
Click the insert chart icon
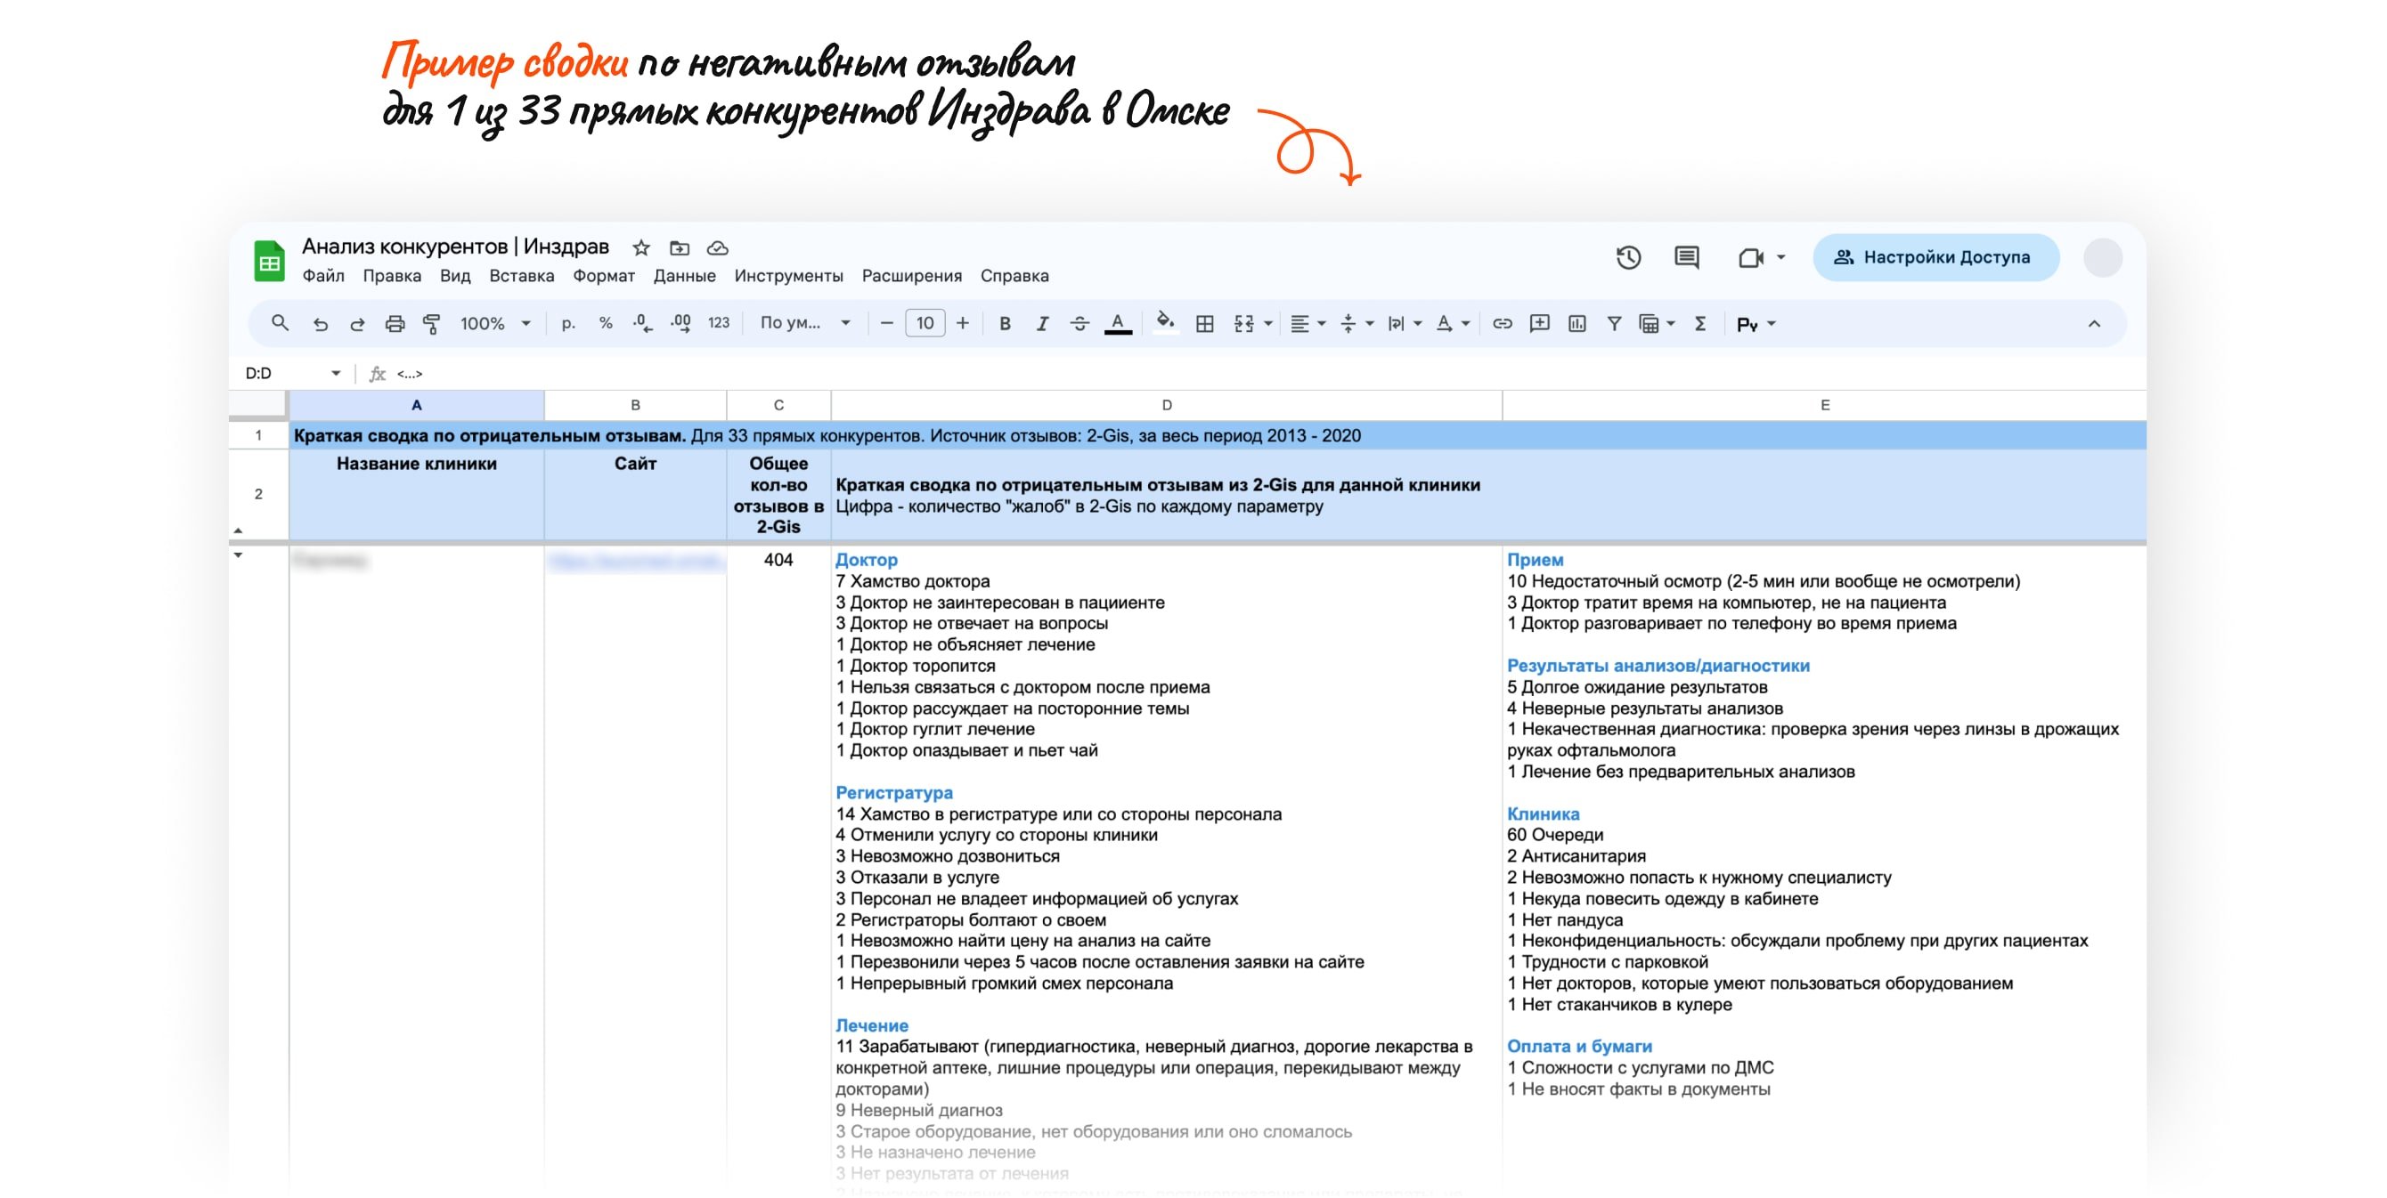(x=1577, y=323)
